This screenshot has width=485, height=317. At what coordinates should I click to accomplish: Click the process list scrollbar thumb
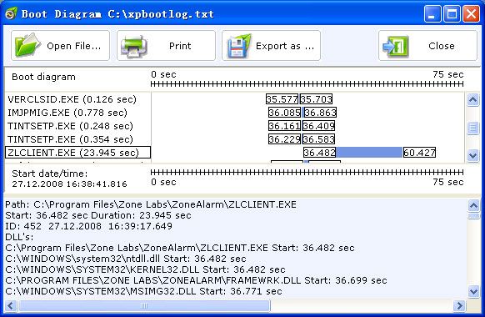[473, 128]
